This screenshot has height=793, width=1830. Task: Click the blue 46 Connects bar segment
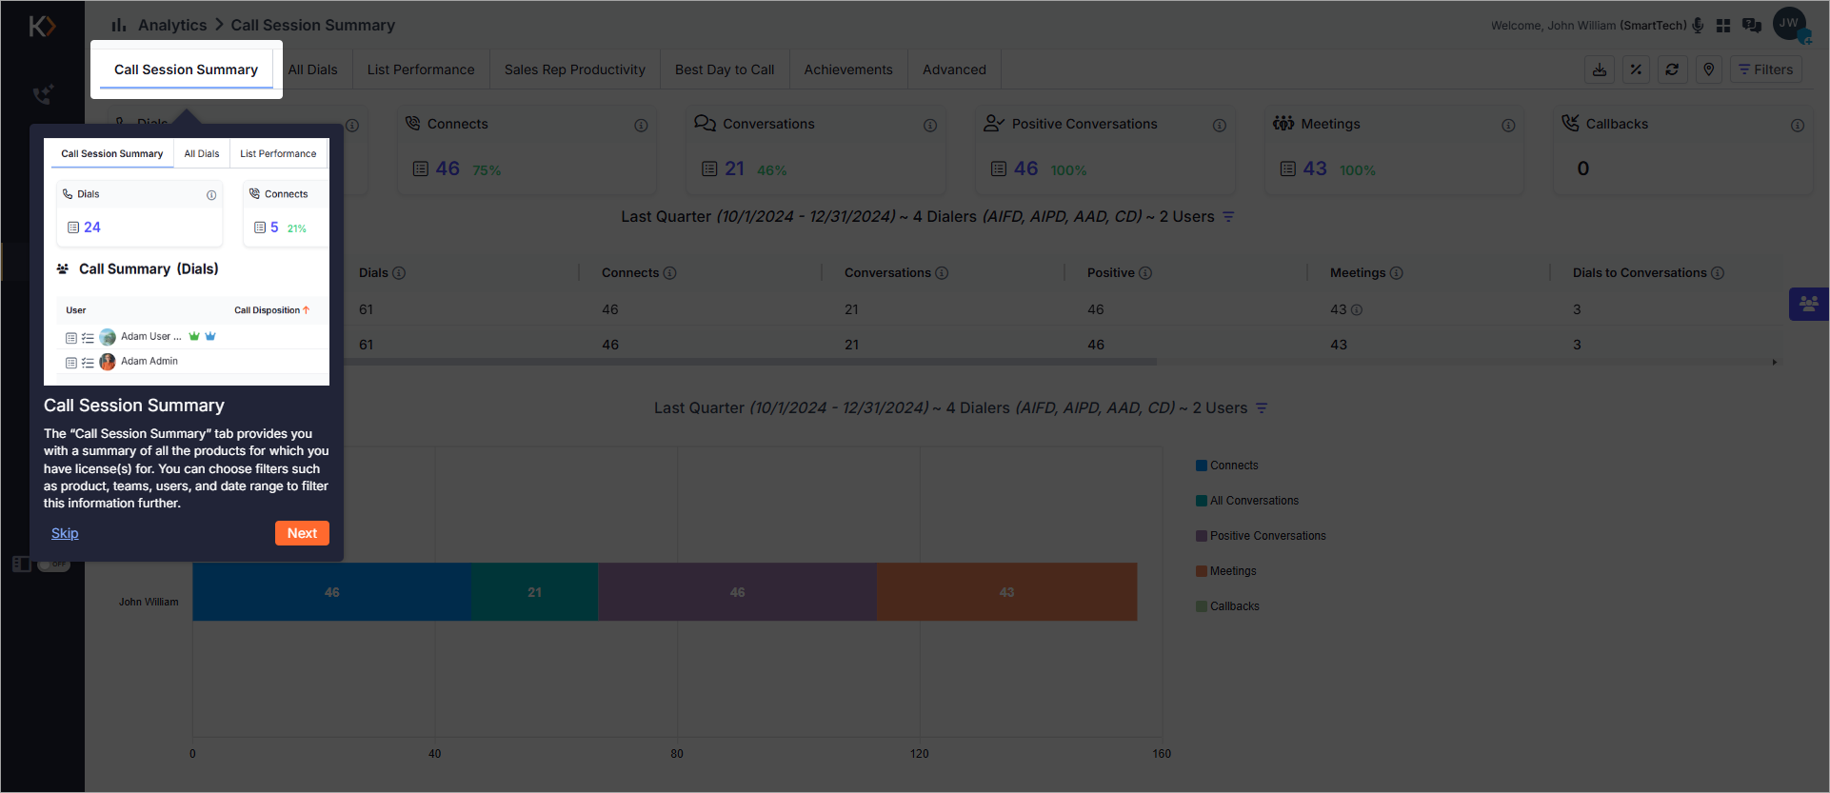[x=331, y=592]
